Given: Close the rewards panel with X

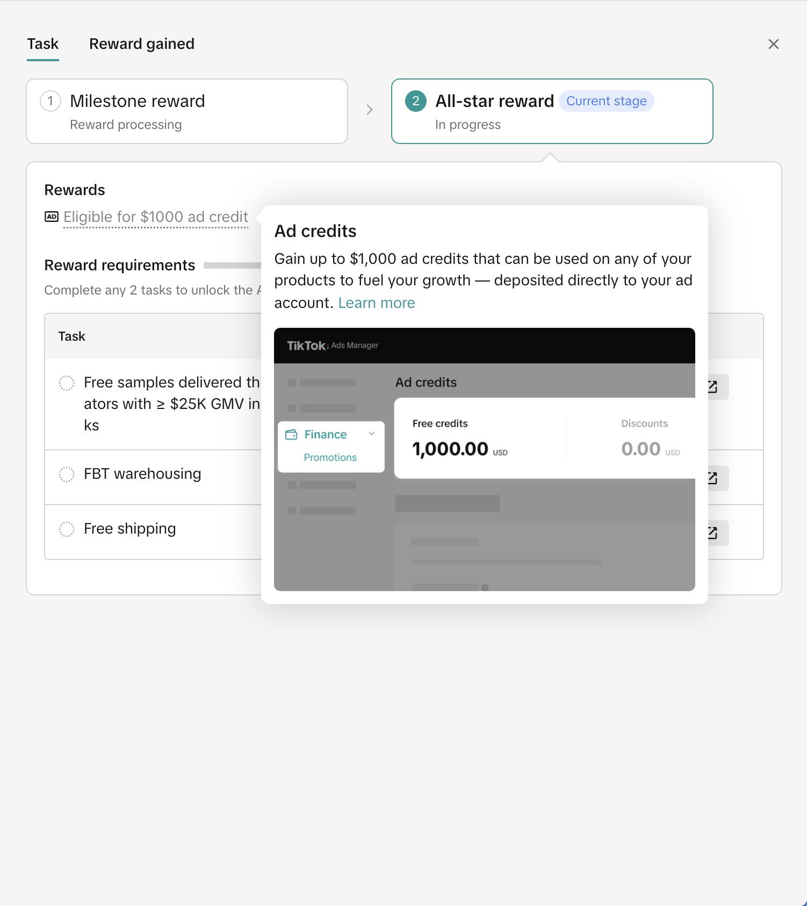Looking at the screenshot, I should [773, 44].
